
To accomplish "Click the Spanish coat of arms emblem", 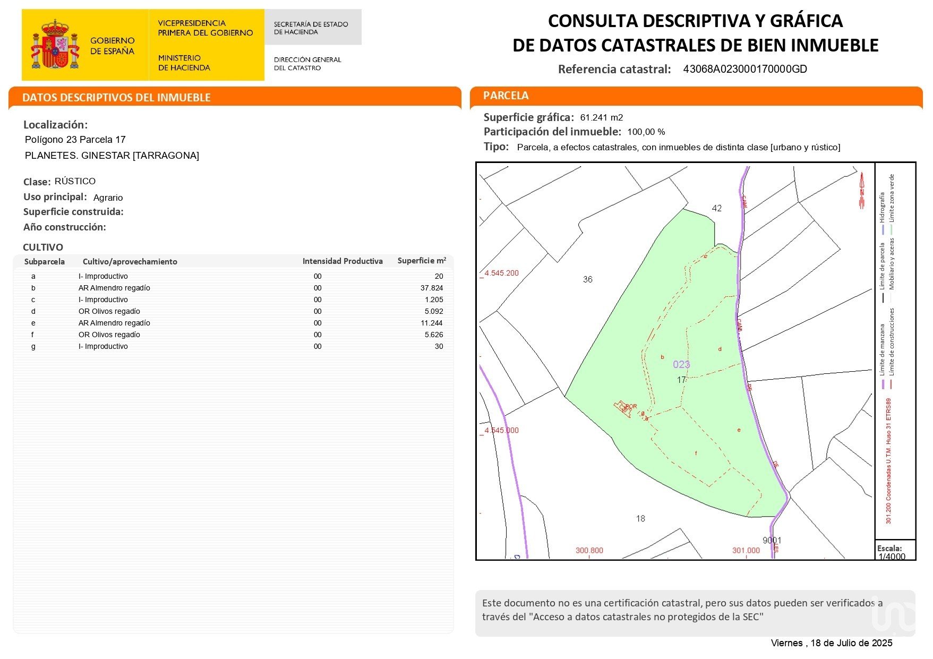I will 55,46.
